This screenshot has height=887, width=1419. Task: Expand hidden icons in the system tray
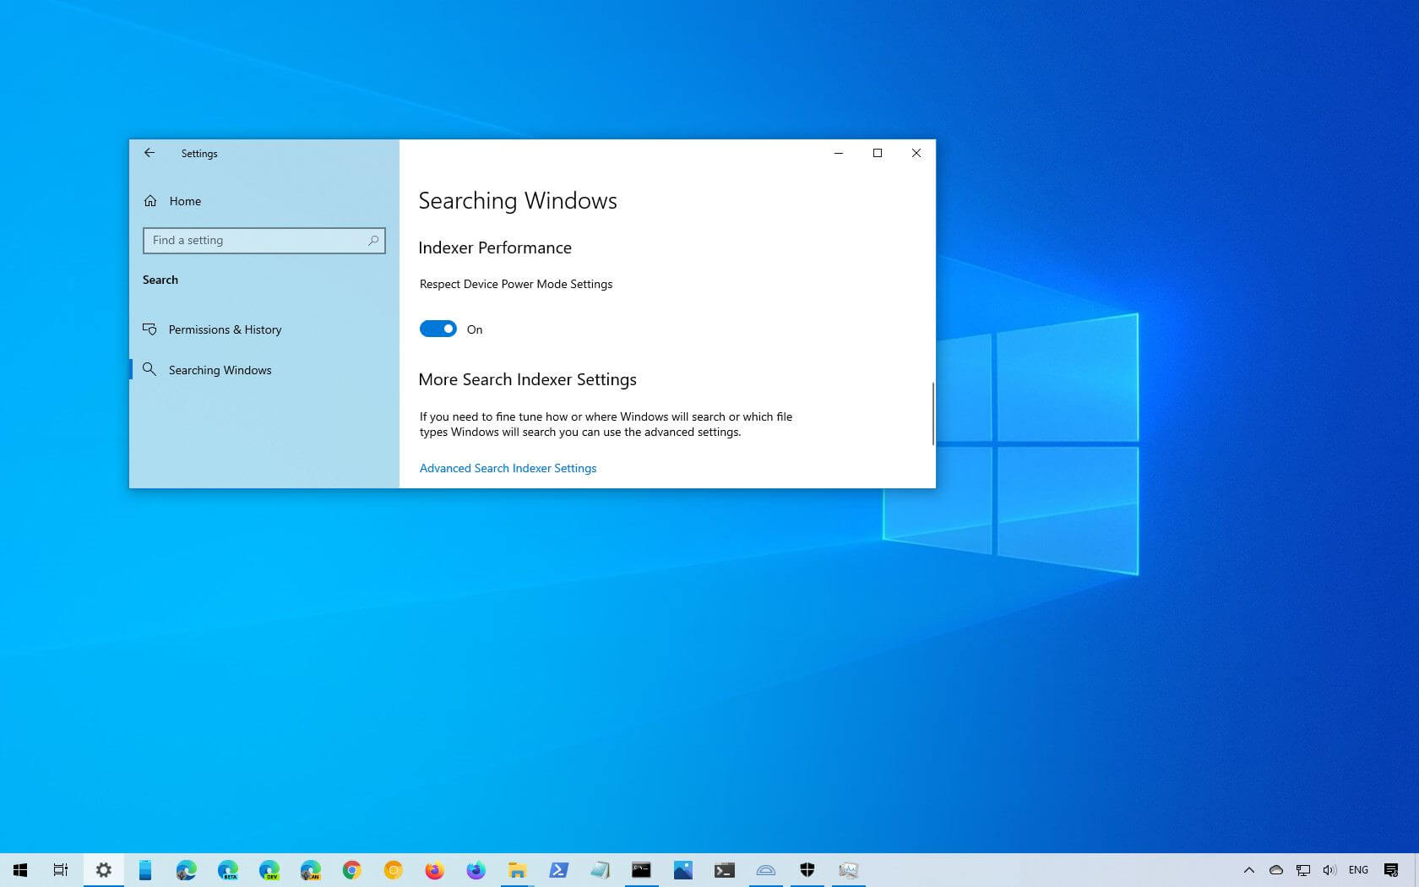(1249, 870)
